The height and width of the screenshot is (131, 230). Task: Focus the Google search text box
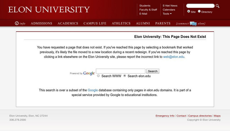coord(120,71)
